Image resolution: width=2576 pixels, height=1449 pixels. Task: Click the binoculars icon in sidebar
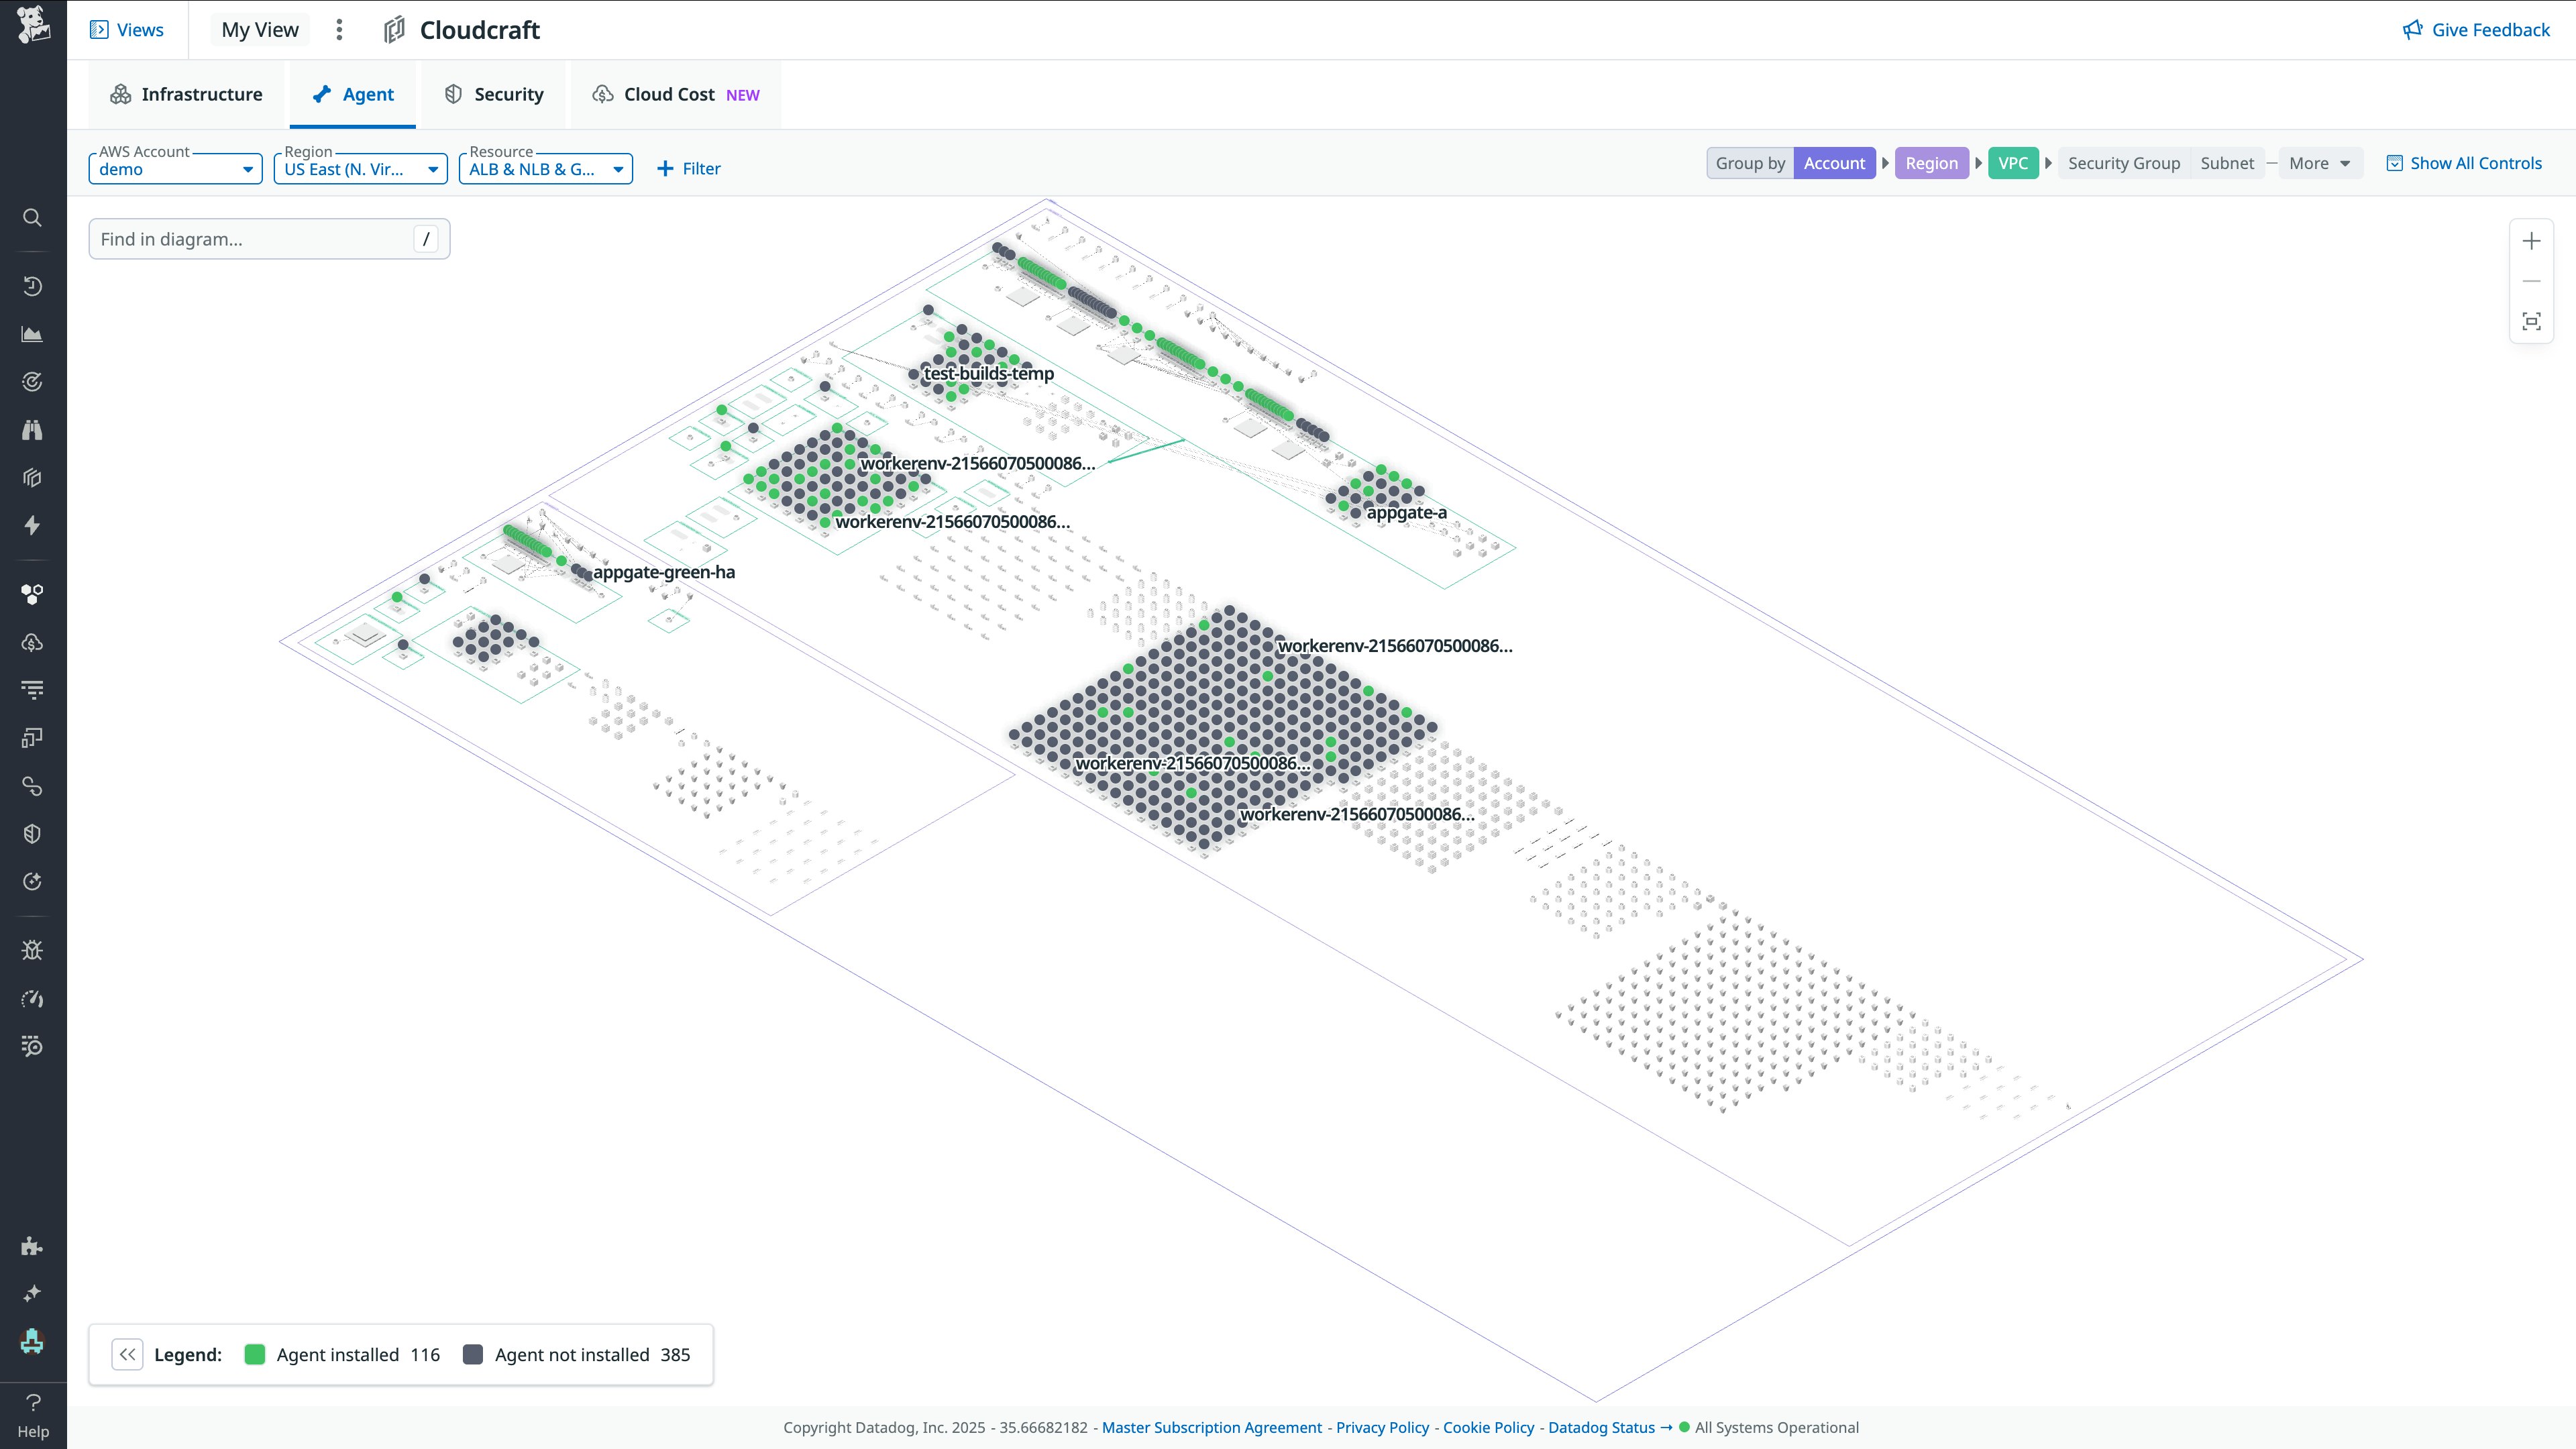(x=32, y=430)
